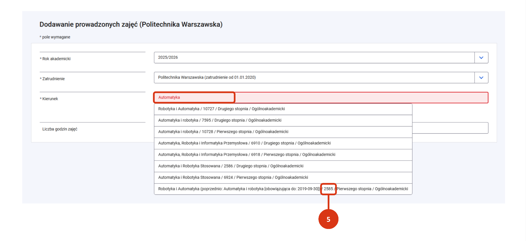The image size is (526, 241).
Task: Select Robotyka i Automatyka / 10727 option
Action: point(283,109)
